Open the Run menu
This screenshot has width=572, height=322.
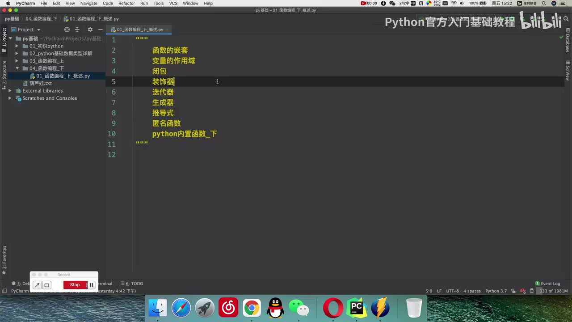click(x=144, y=3)
